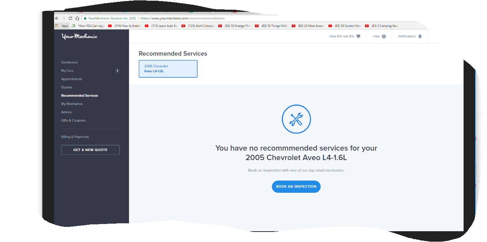
Task: Click the wrench and screwdriver circle icon
Action: click(296, 119)
